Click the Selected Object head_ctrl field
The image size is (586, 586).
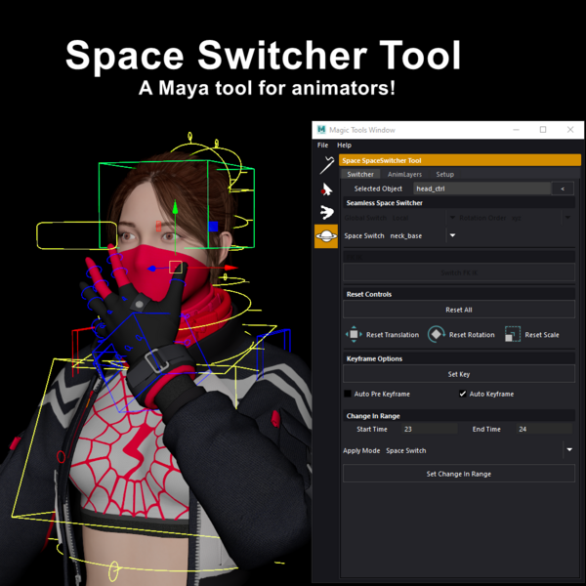(x=481, y=188)
